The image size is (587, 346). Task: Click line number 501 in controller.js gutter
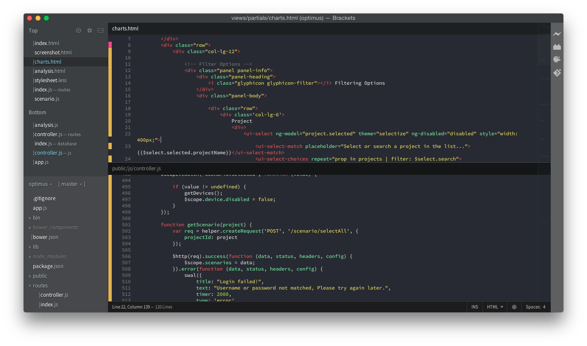click(126, 225)
